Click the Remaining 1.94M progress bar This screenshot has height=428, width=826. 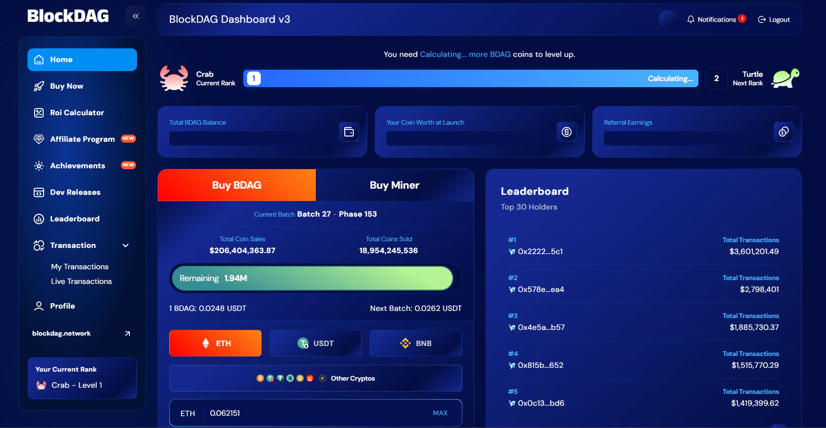[x=312, y=278]
